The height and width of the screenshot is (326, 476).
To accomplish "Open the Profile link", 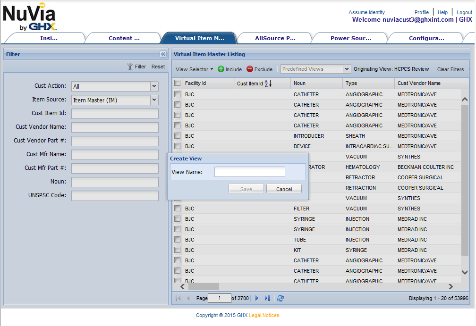I will pos(422,12).
